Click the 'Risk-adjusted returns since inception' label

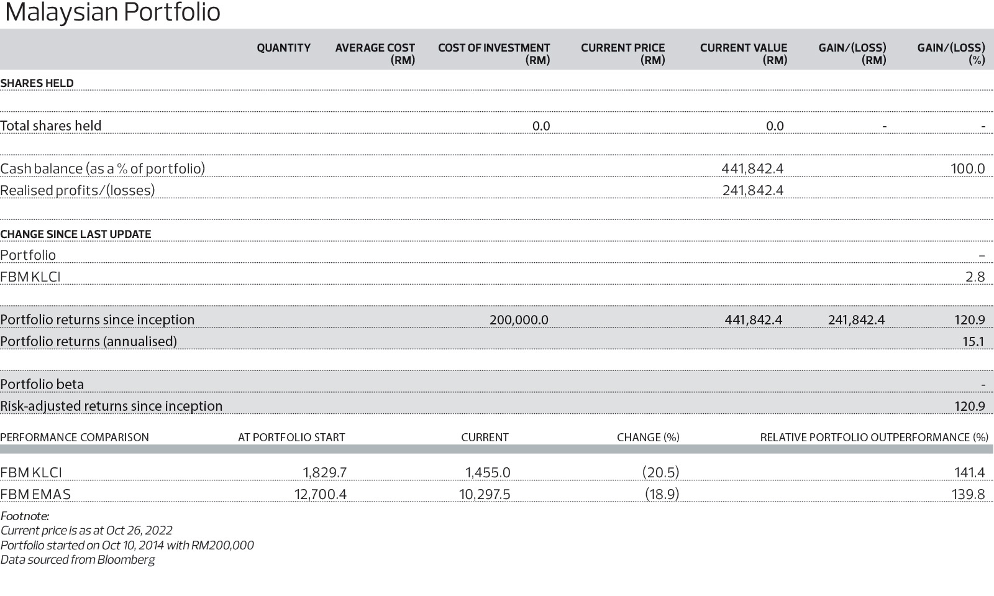111,406
